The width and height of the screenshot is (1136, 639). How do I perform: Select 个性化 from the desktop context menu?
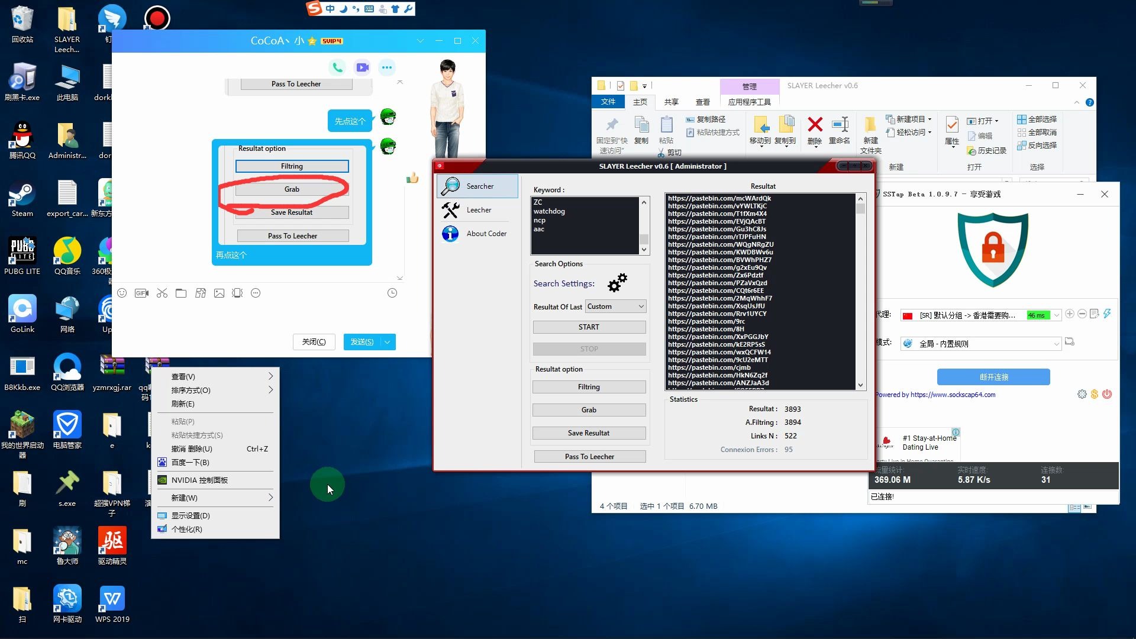pyautogui.click(x=186, y=529)
